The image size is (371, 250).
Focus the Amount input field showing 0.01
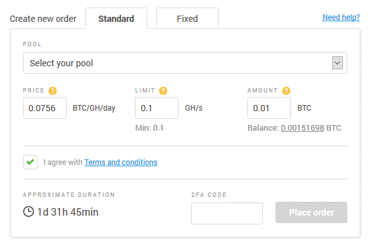[x=269, y=108]
